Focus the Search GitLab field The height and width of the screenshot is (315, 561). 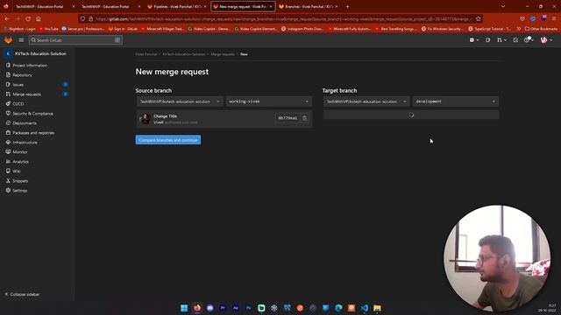click(75, 40)
